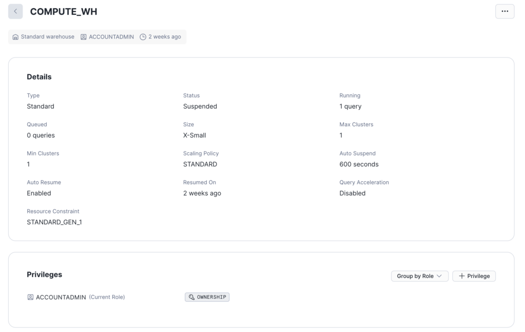Click the plus icon on Privilege button
This screenshot has width=525, height=332.
462,276
